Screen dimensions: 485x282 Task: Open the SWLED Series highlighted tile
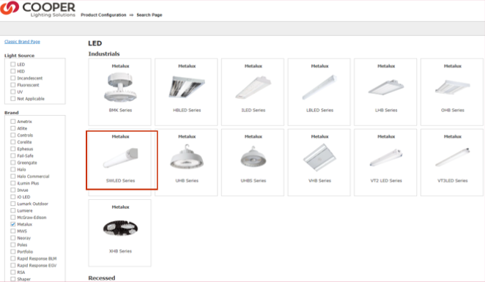122,160
